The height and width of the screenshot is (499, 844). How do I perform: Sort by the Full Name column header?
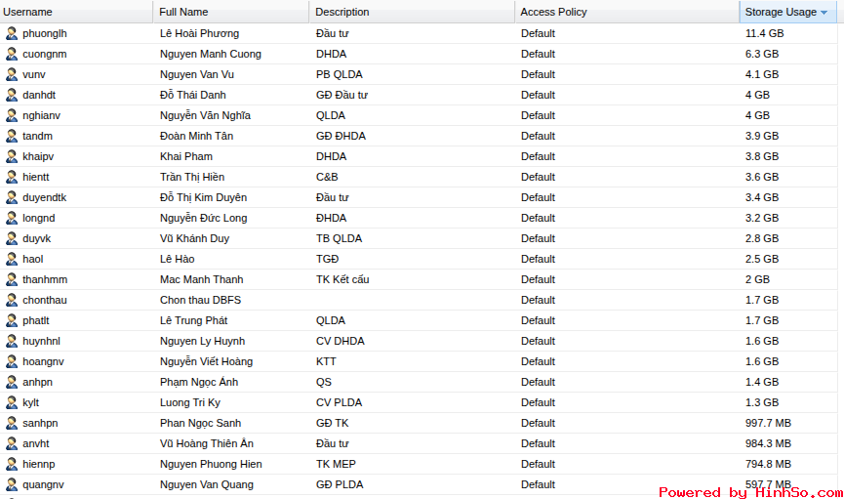coord(230,12)
